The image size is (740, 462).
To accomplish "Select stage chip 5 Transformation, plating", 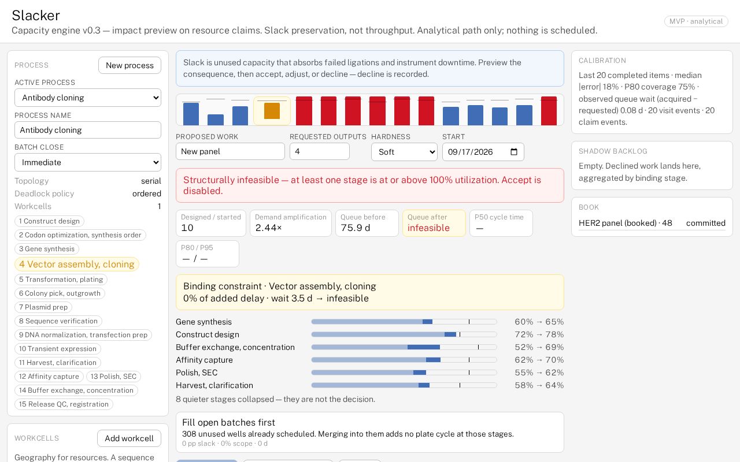I will [x=61, y=280].
